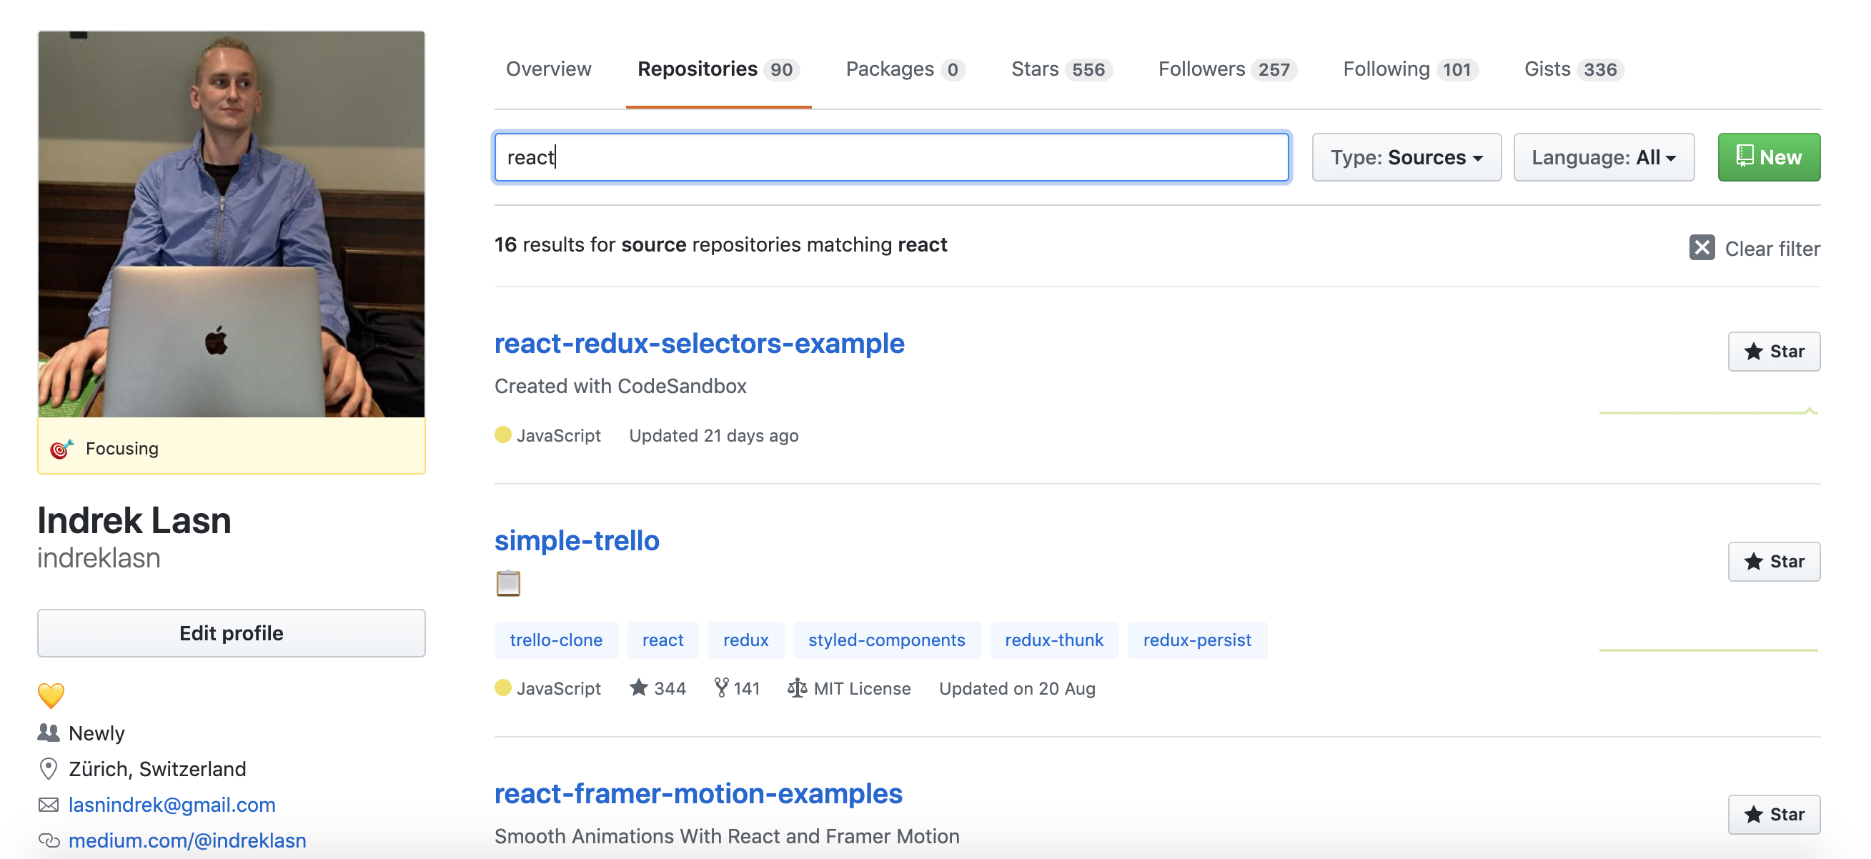This screenshot has height=859, width=1871.
Task: Open the simple-trello repository link
Action: tap(577, 540)
